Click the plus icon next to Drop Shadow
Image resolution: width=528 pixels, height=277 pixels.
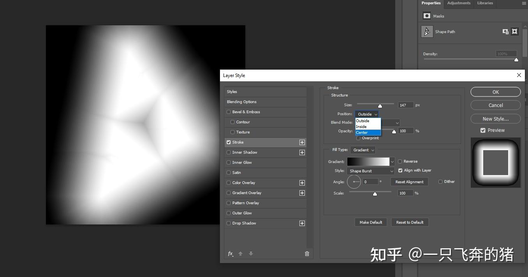click(302, 223)
